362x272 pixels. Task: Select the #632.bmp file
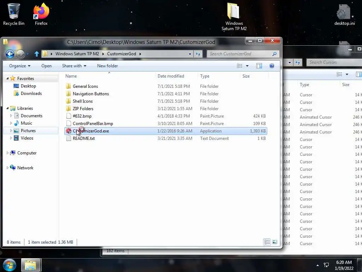(82, 116)
